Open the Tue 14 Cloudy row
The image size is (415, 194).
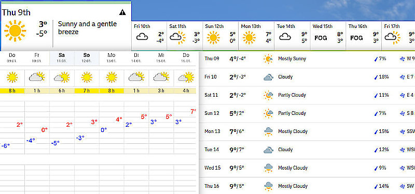[x=307, y=150]
